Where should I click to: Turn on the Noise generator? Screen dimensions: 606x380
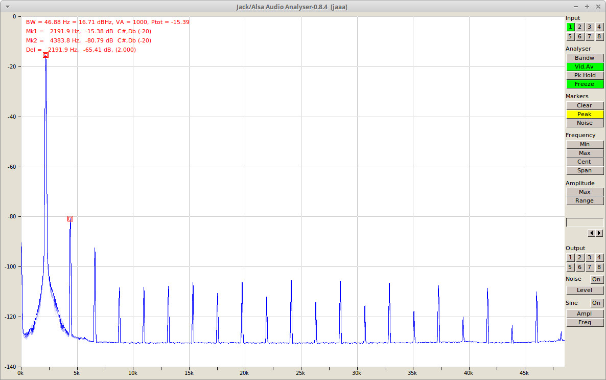596,279
